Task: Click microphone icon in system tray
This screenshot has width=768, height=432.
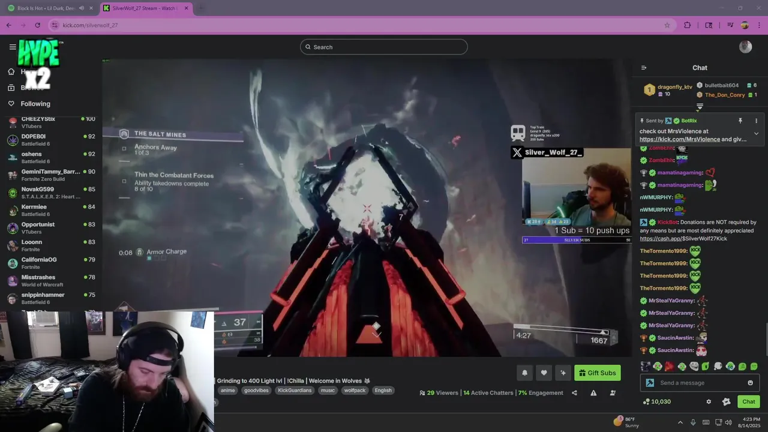Action: (693, 422)
